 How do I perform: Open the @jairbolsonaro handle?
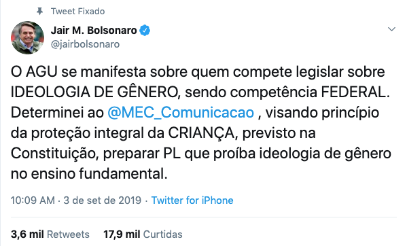[x=85, y=44]
